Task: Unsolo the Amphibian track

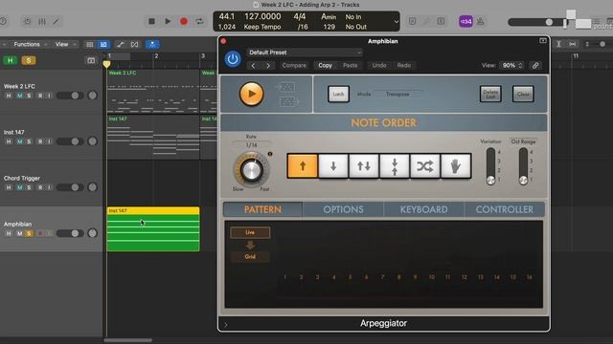Action: 29,233
